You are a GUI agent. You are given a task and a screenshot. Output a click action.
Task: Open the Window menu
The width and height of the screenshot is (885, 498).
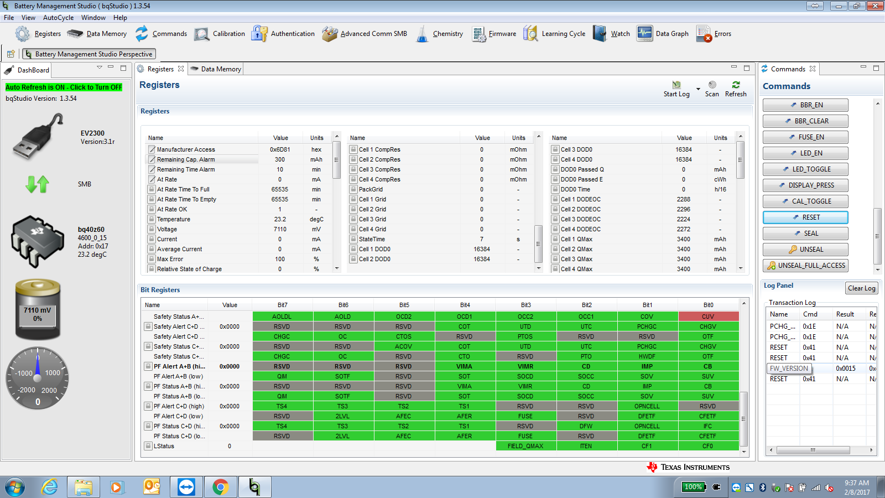point(93,18)
